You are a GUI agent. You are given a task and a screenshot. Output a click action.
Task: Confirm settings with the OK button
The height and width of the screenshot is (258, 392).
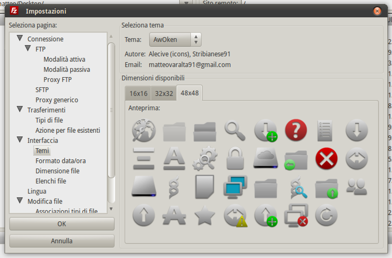click(x=62, y=224)
